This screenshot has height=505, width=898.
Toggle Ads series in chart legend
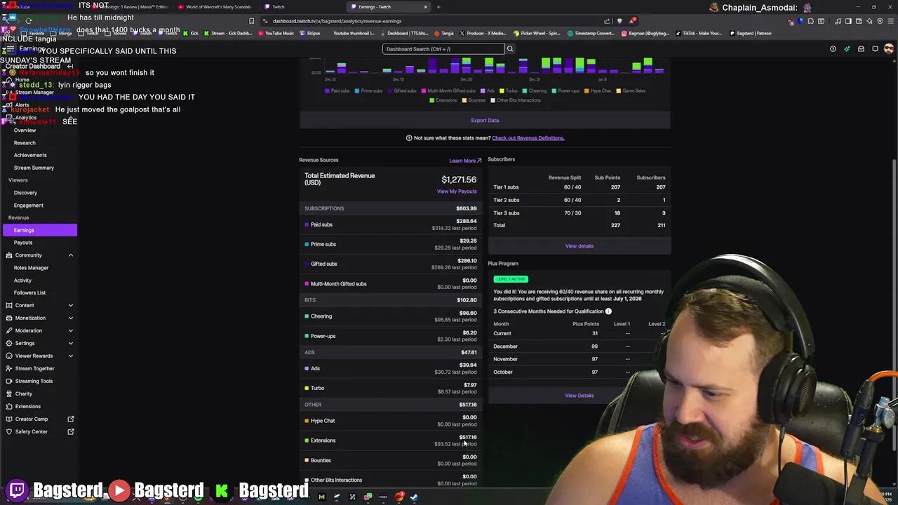(488, 90)
